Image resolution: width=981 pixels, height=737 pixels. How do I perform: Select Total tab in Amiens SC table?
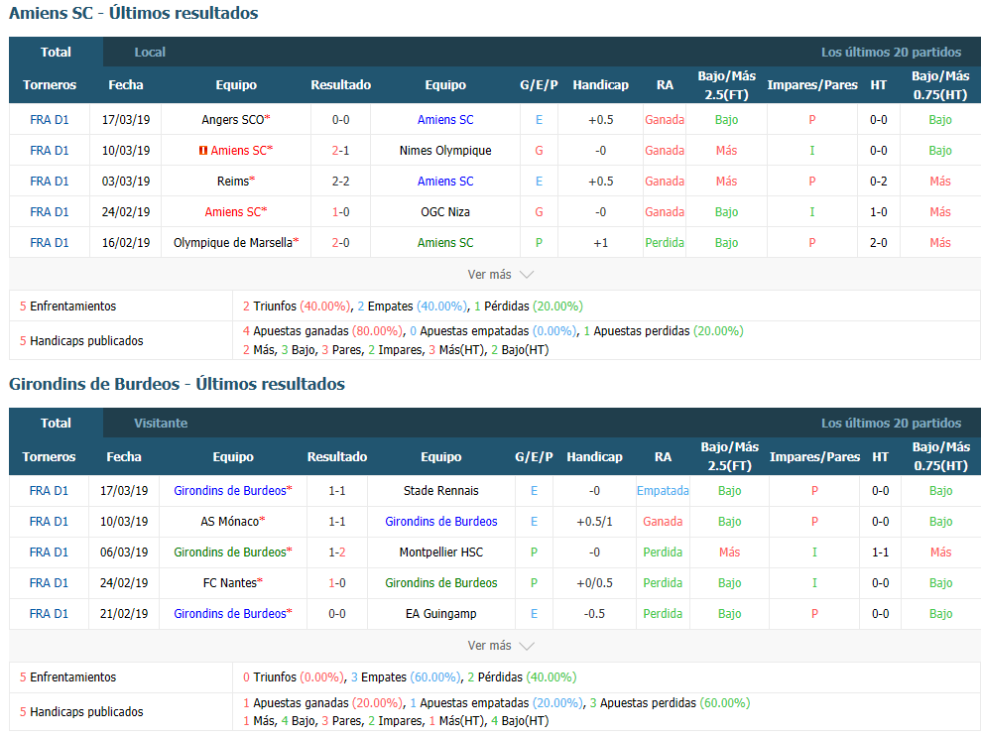[56, 52]
